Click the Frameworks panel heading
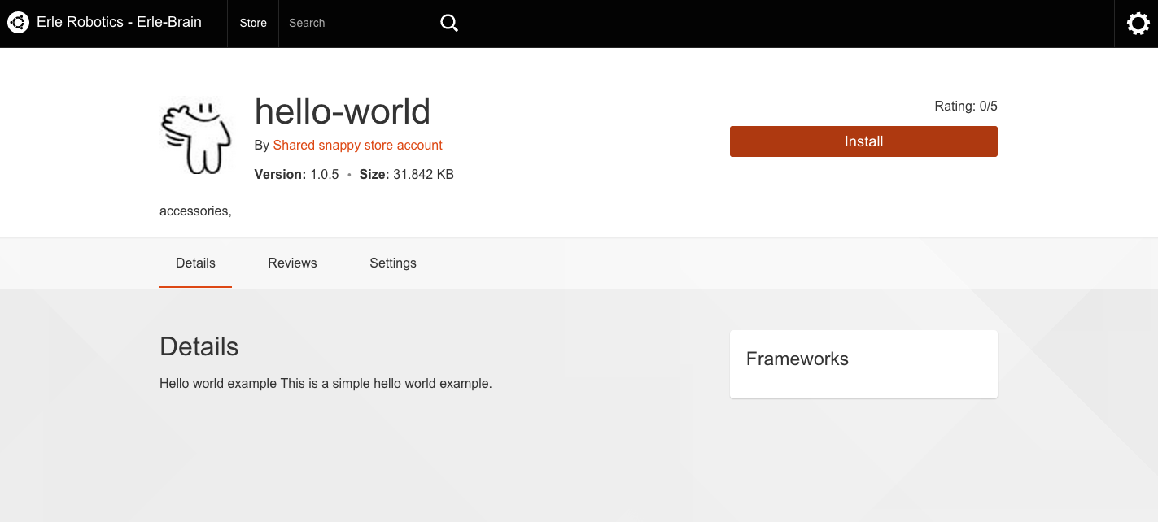The height and width of the screenshot is (522, 1158). 797,359
